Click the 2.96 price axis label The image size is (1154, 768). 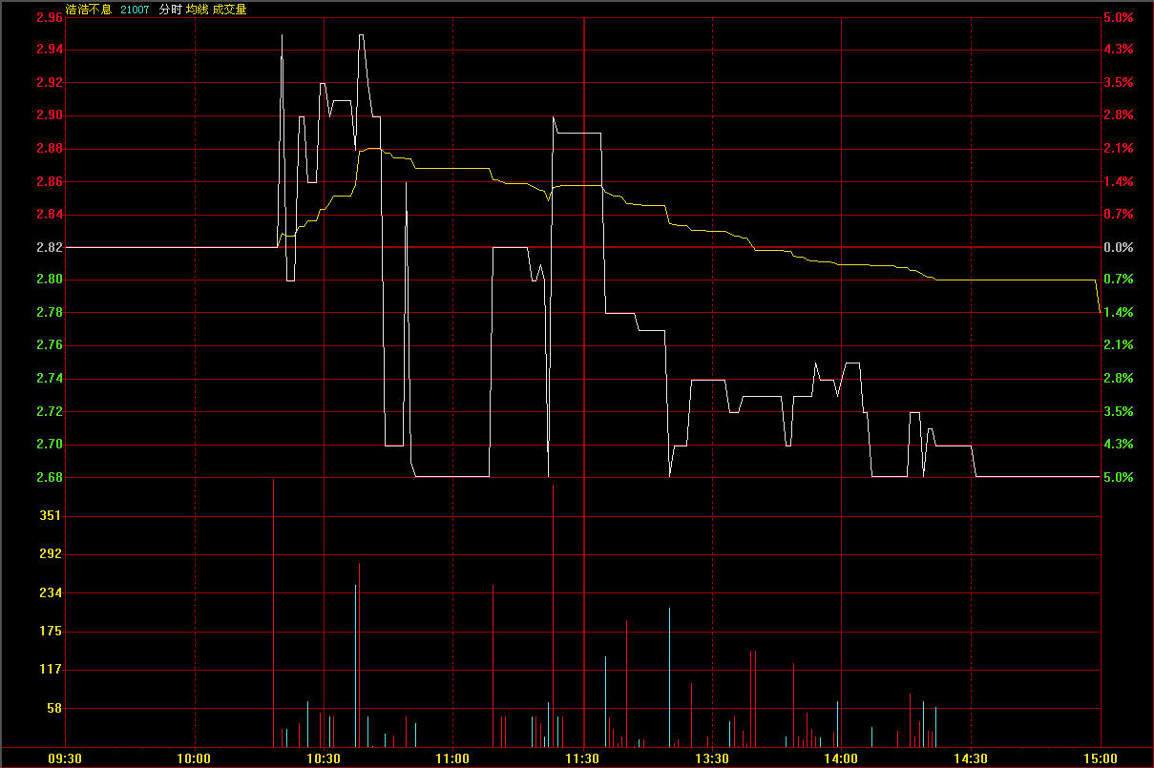pyautogui.click(x=50, y=17)
